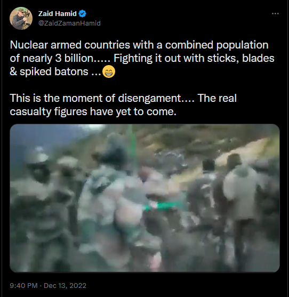Click the "casualty figures" text
The image size is (289, 297).
49,112
